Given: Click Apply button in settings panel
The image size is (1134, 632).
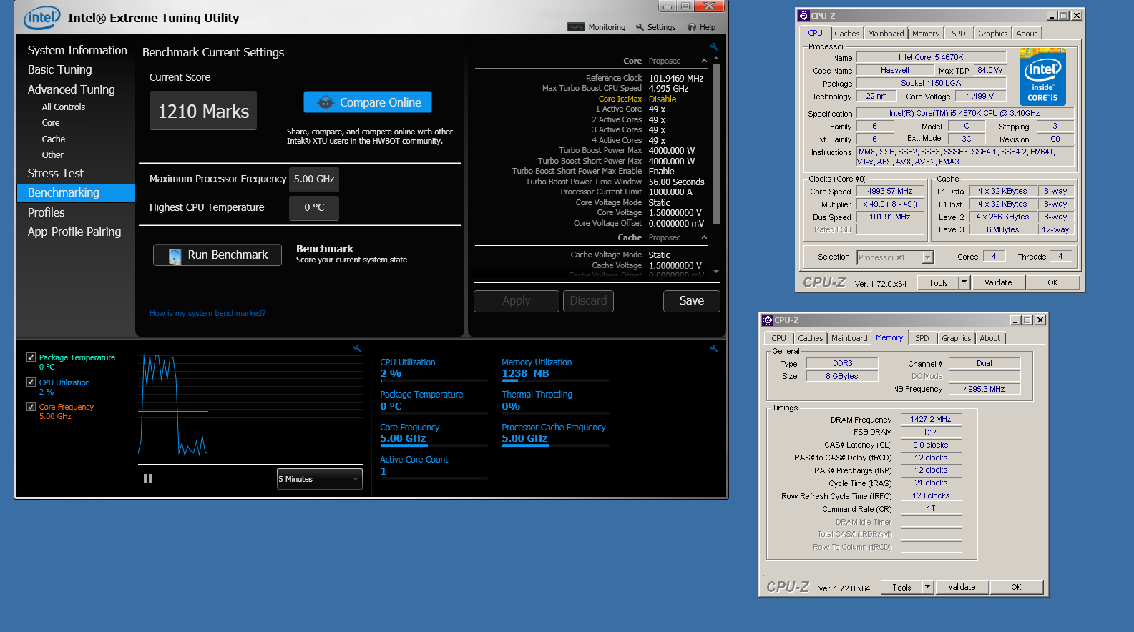Looking at the screenshot, I should tap(517, 301).
